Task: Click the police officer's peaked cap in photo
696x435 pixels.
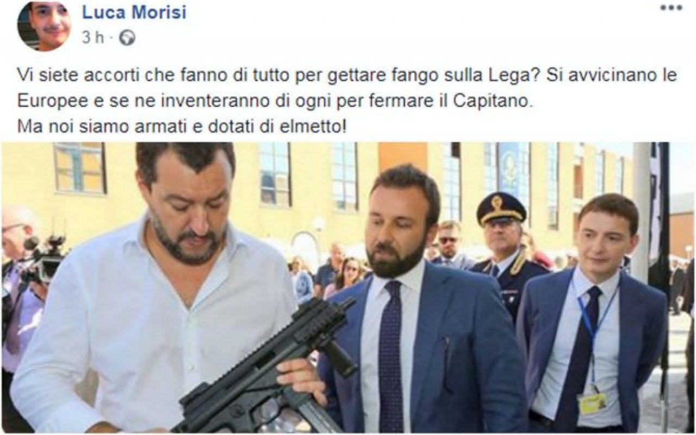Action: (x=501, y=209)
